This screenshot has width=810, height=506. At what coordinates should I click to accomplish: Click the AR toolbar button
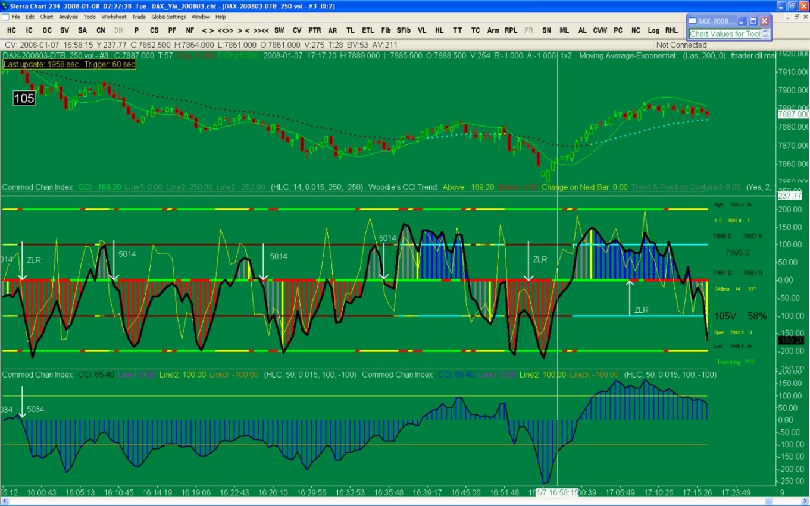333,30
